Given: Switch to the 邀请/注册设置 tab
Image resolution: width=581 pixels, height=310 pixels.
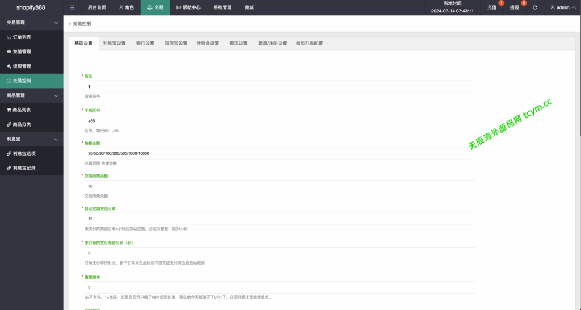Looking at the screenshot, I should (x=272, y=43).
